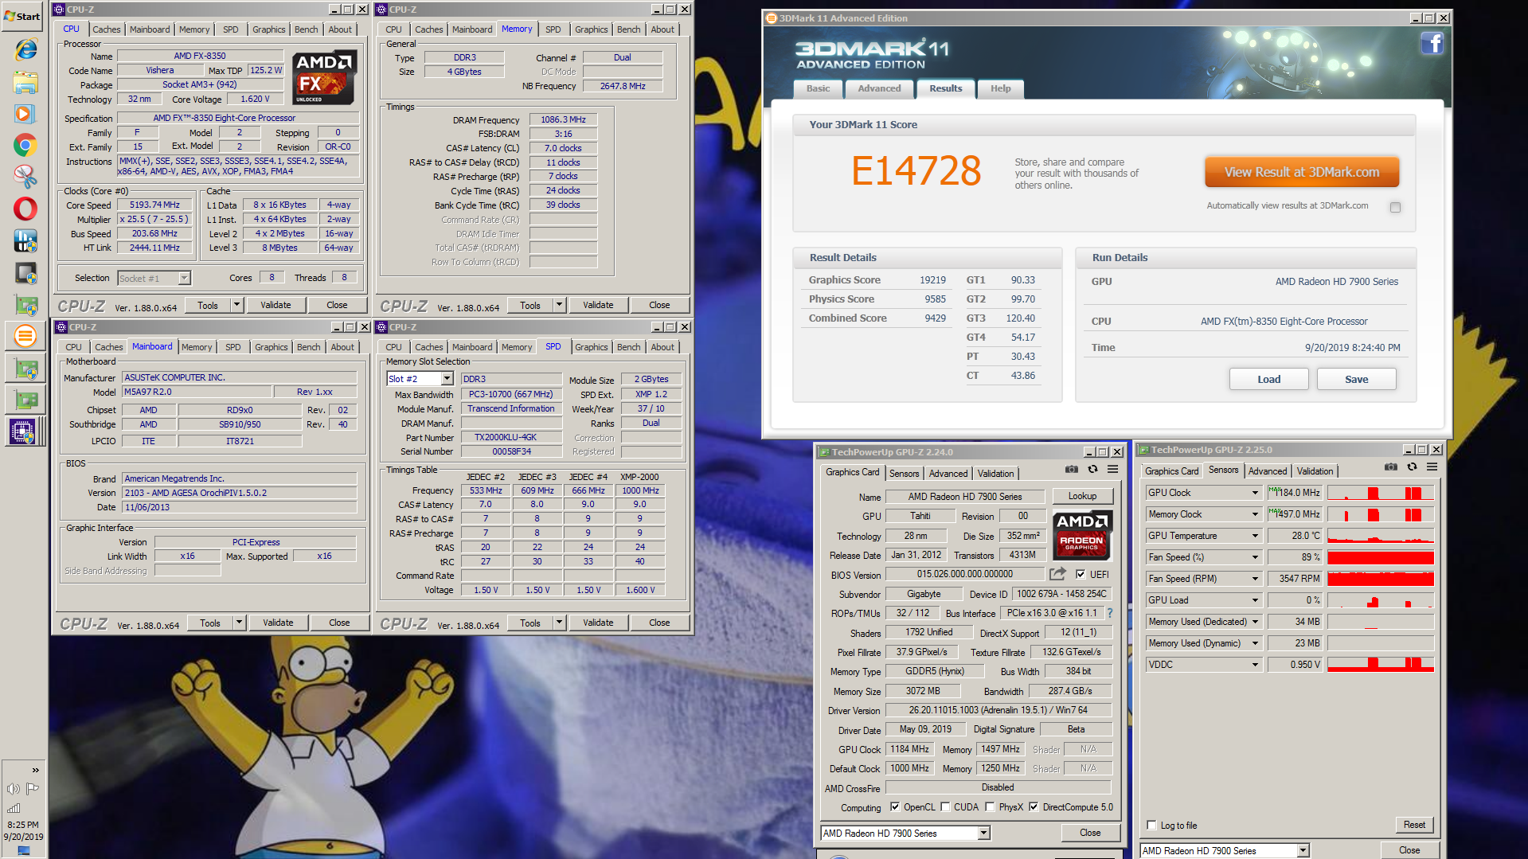Open GPU-Z 2.25.0 hamburger menu icon
This screenshot has height=859, width=1528.
(x=1432, y=467)
